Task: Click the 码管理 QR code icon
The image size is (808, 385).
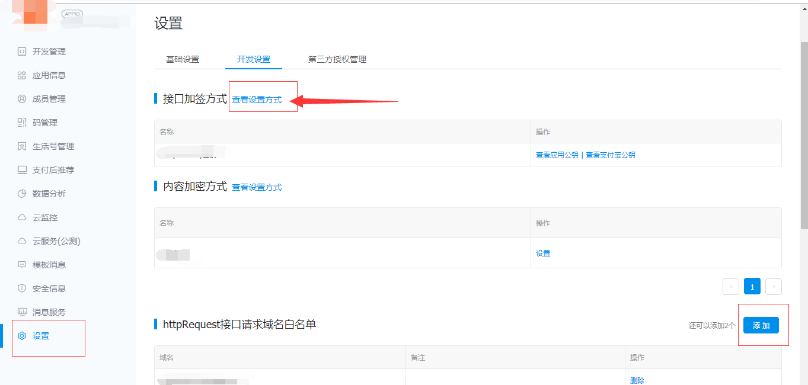Action: tap(22, 123)
